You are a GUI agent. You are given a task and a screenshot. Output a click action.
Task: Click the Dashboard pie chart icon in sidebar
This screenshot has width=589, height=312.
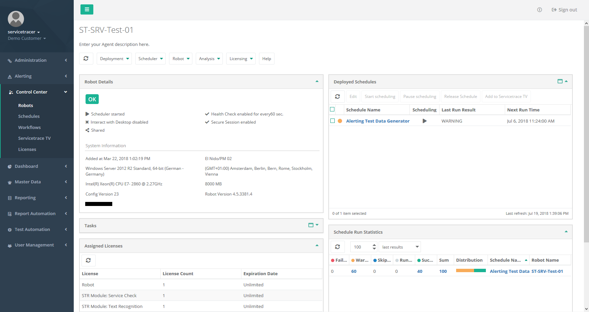pyautogui.click(x=10, y=166)
